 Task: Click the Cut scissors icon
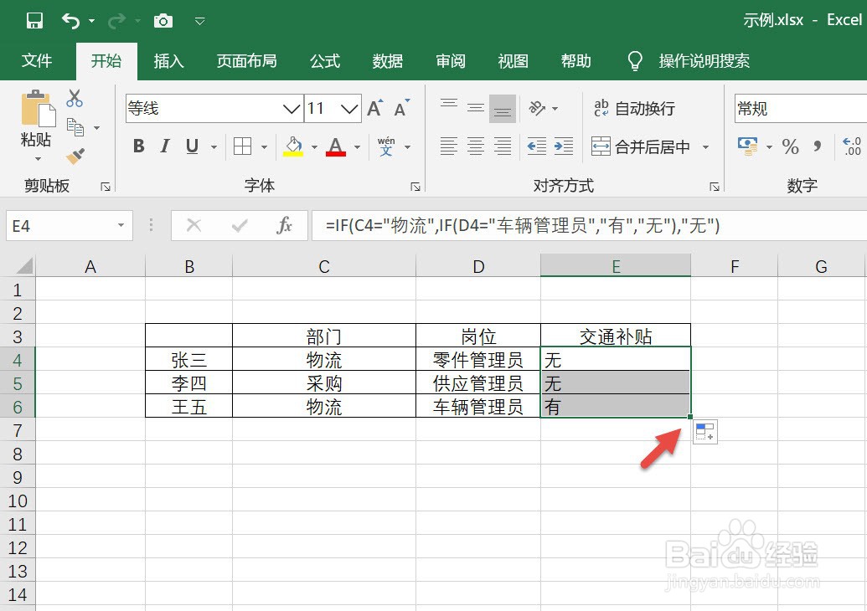74,98
